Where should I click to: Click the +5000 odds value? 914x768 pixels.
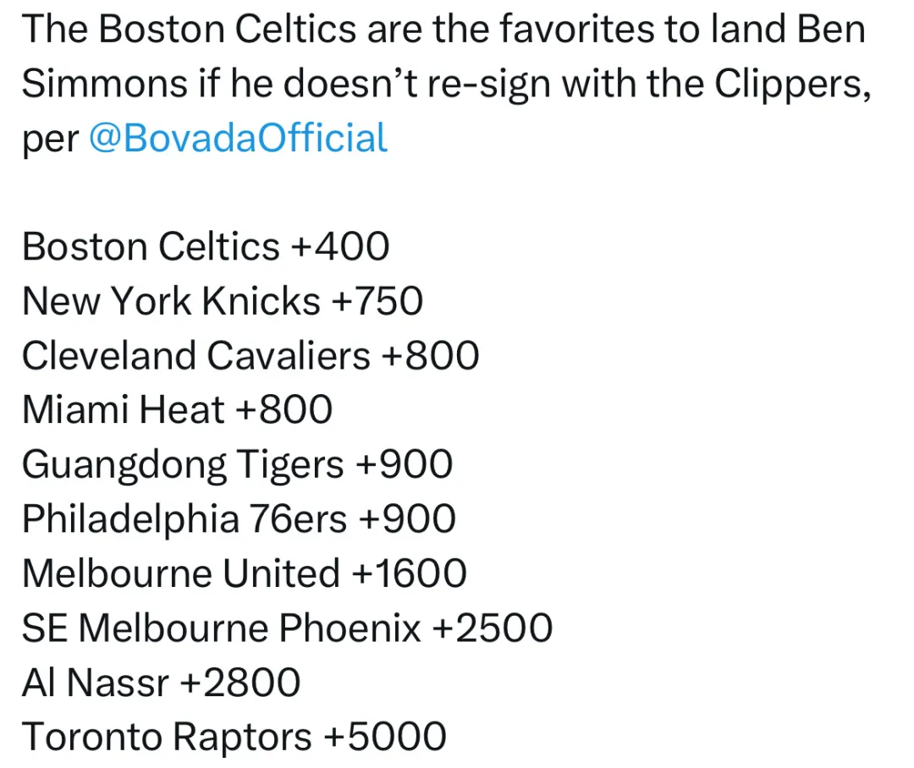tap(385, 737)
